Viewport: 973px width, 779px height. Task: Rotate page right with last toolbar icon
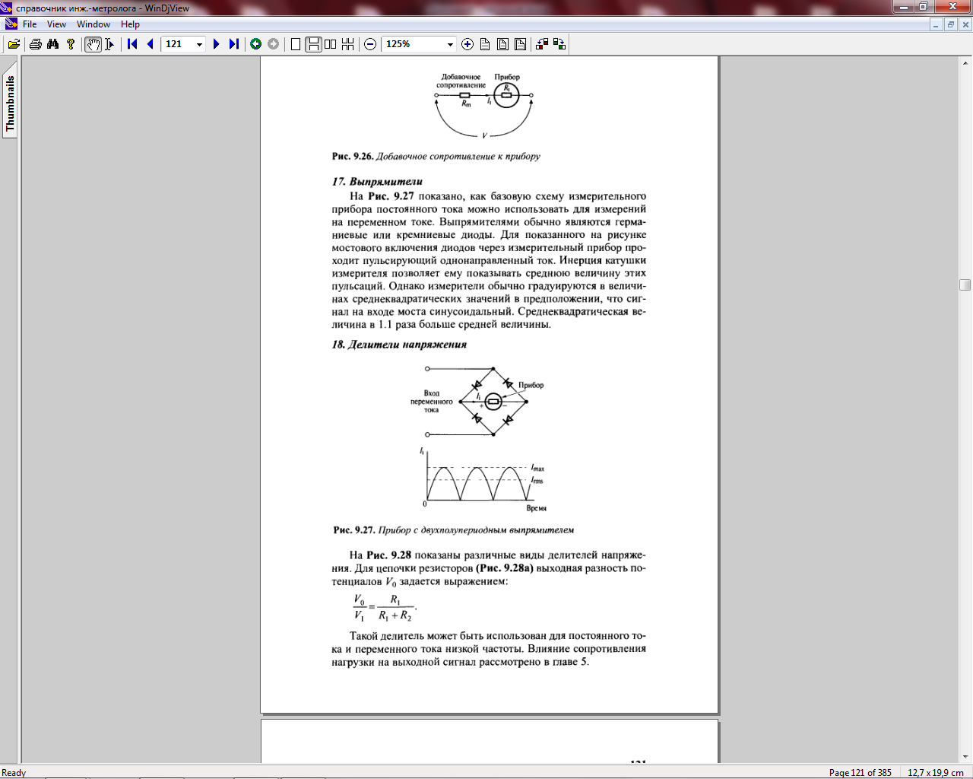[x=559, y=44]
